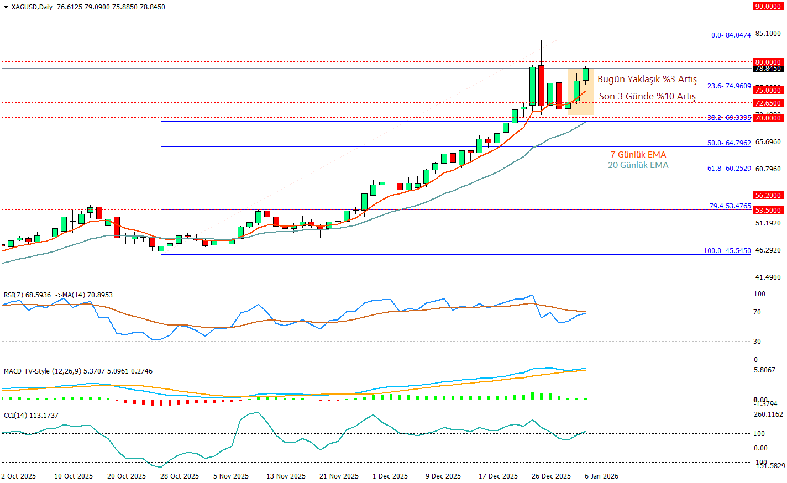Select the red 53.5000 price level tag

768,210
